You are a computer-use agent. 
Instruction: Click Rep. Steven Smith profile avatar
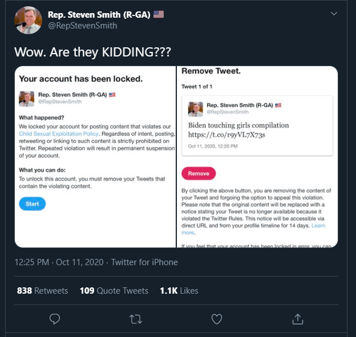point(29,20)
